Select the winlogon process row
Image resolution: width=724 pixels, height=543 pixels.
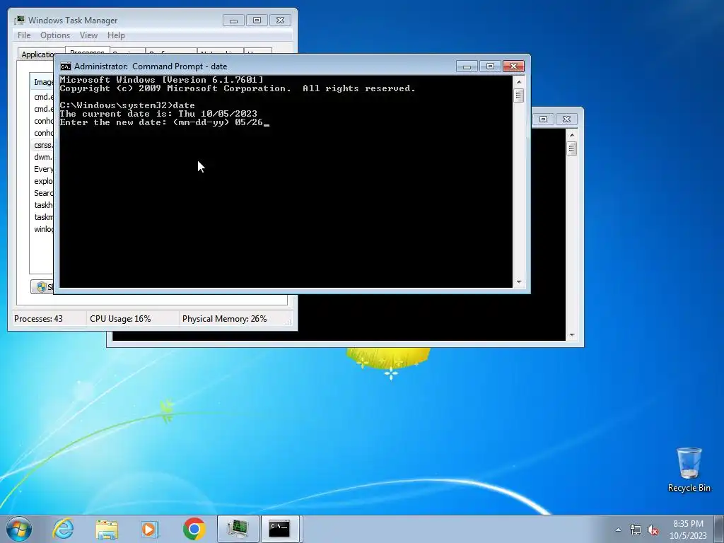(42, 229)
